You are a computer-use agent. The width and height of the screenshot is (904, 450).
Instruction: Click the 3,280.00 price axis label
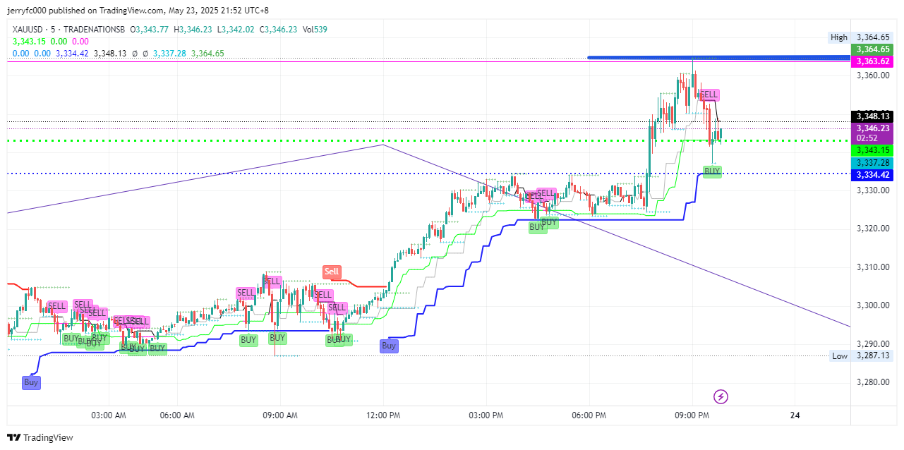[872, 382]
